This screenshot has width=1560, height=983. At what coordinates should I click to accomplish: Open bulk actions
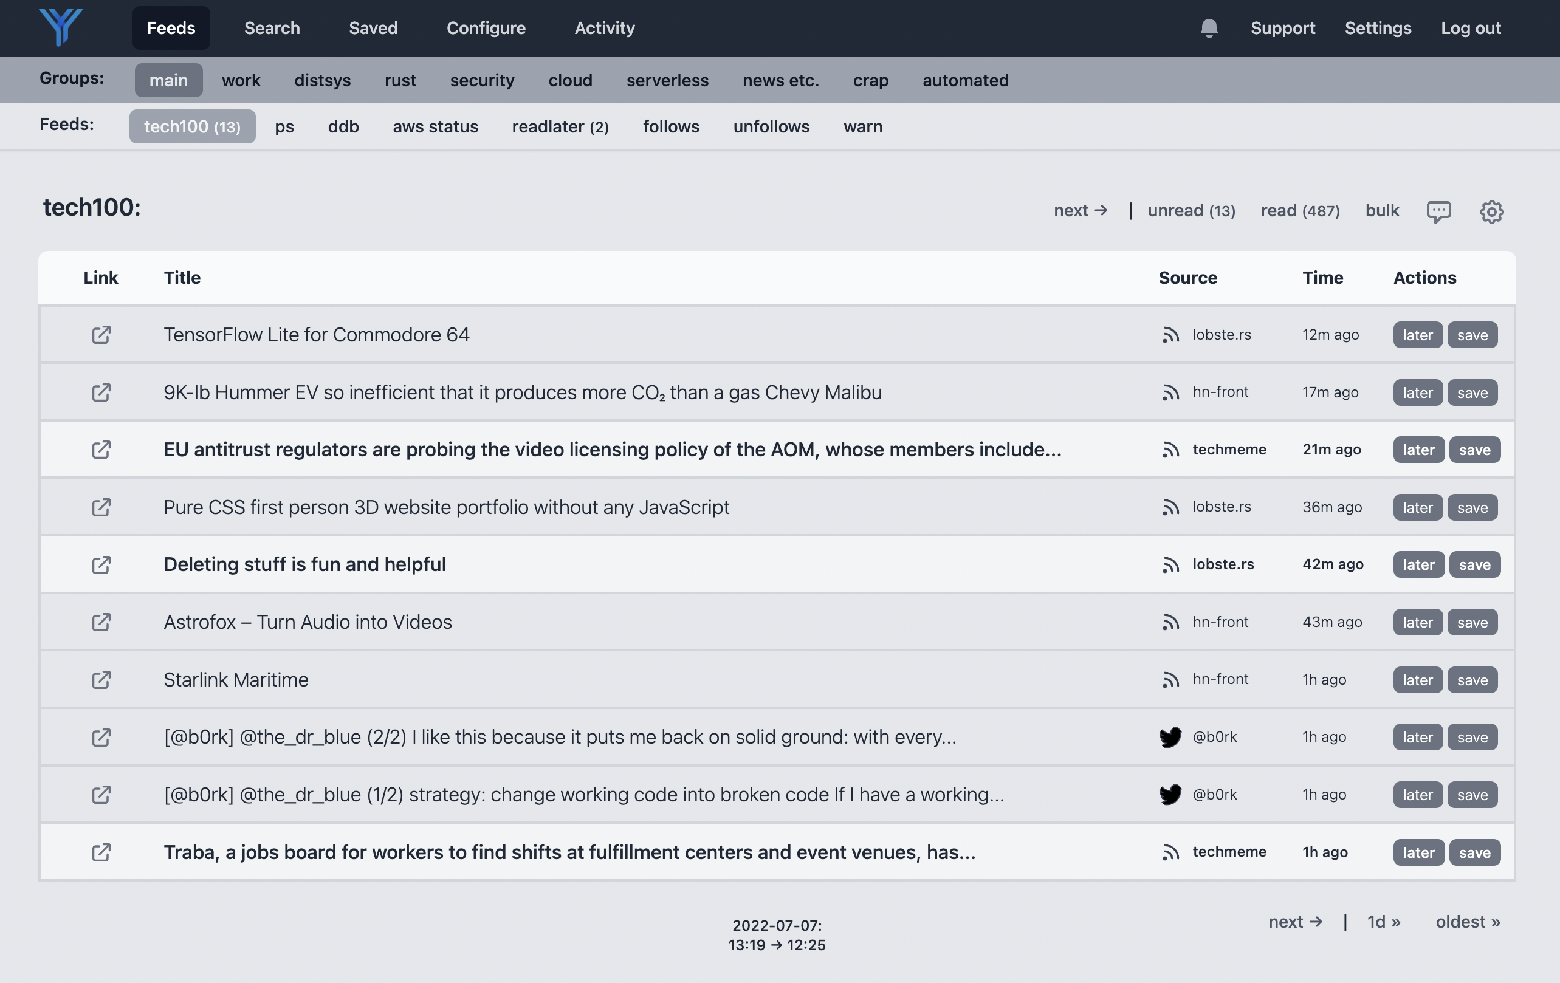click(x=1382, y=210)
